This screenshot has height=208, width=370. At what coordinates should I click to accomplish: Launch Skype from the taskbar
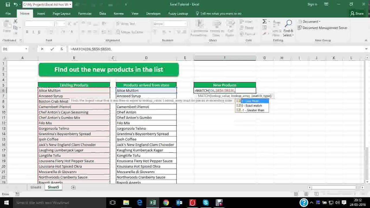click(x=206, y=203)
